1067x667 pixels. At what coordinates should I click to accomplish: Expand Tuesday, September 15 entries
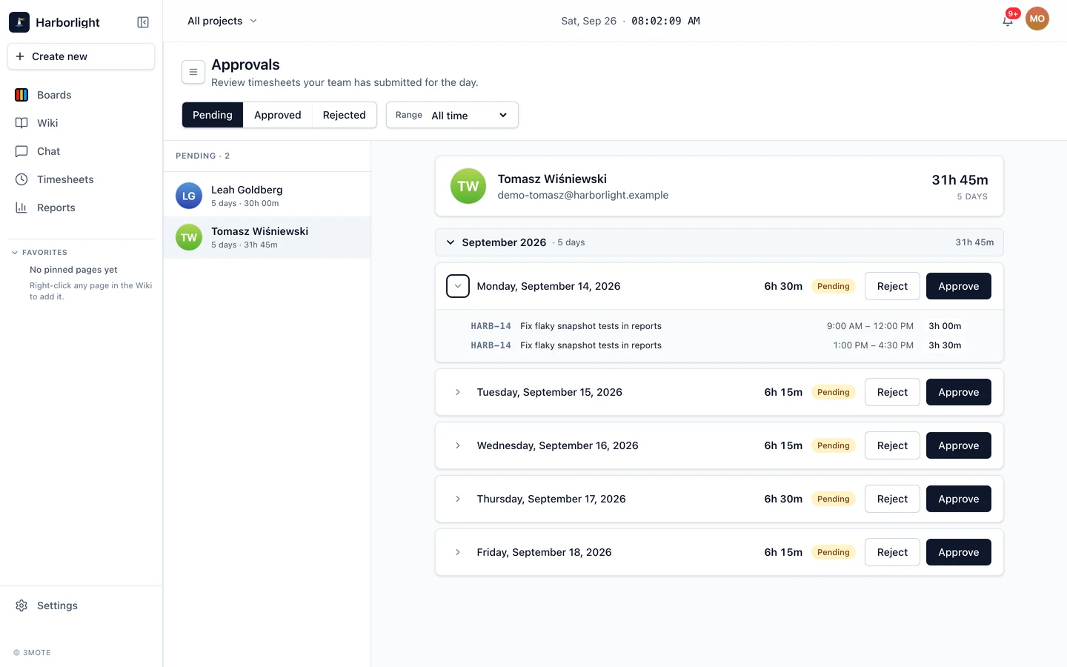[458, 392]
